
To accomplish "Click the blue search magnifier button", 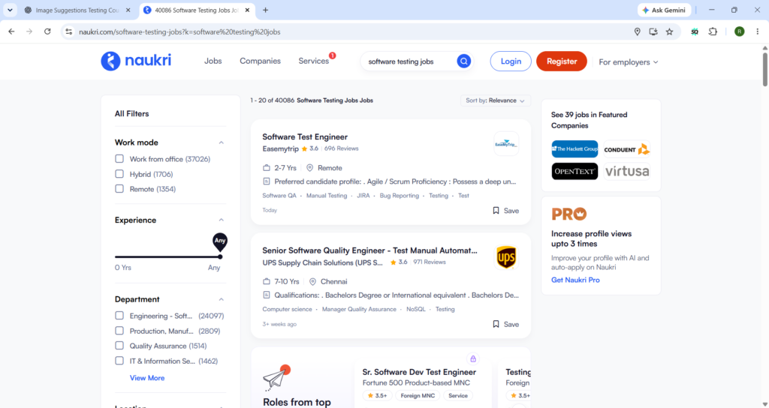I will (463, 61).
